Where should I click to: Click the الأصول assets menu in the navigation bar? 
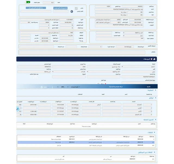148,87
